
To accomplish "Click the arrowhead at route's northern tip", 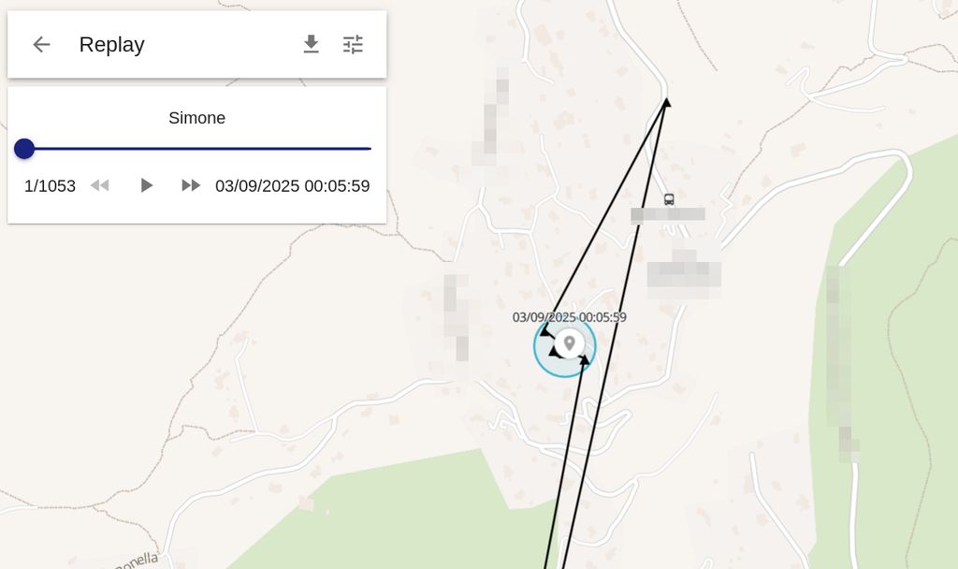I will point(666,101).
